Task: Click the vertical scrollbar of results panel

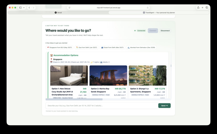Action: point(171,66)
